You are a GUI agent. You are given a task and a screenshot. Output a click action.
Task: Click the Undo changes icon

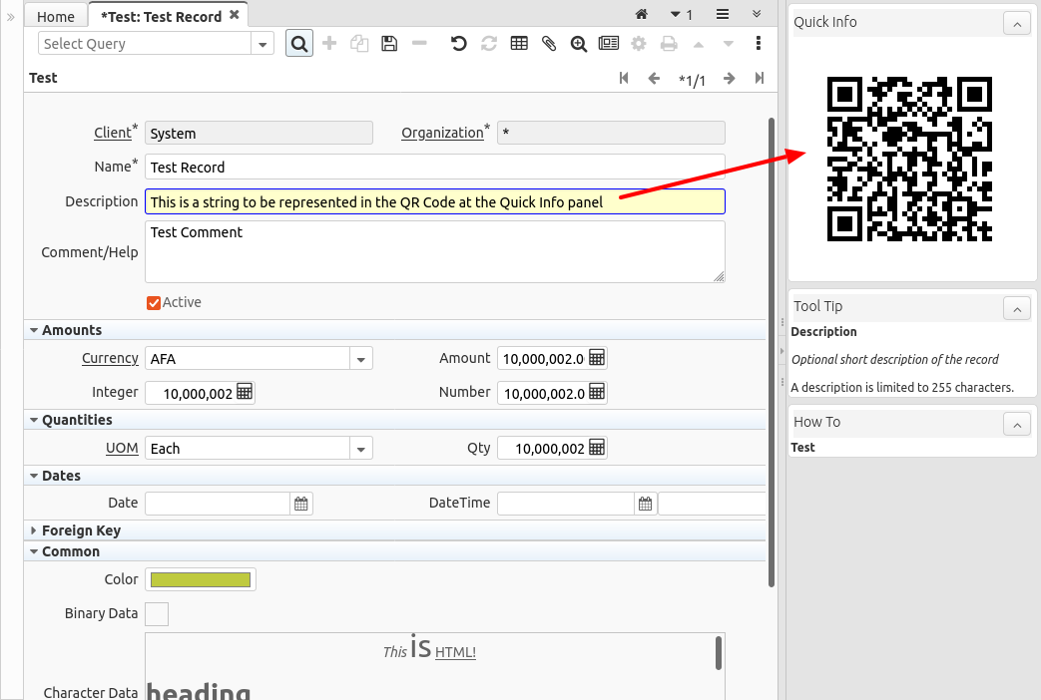[x=459, y=44]
